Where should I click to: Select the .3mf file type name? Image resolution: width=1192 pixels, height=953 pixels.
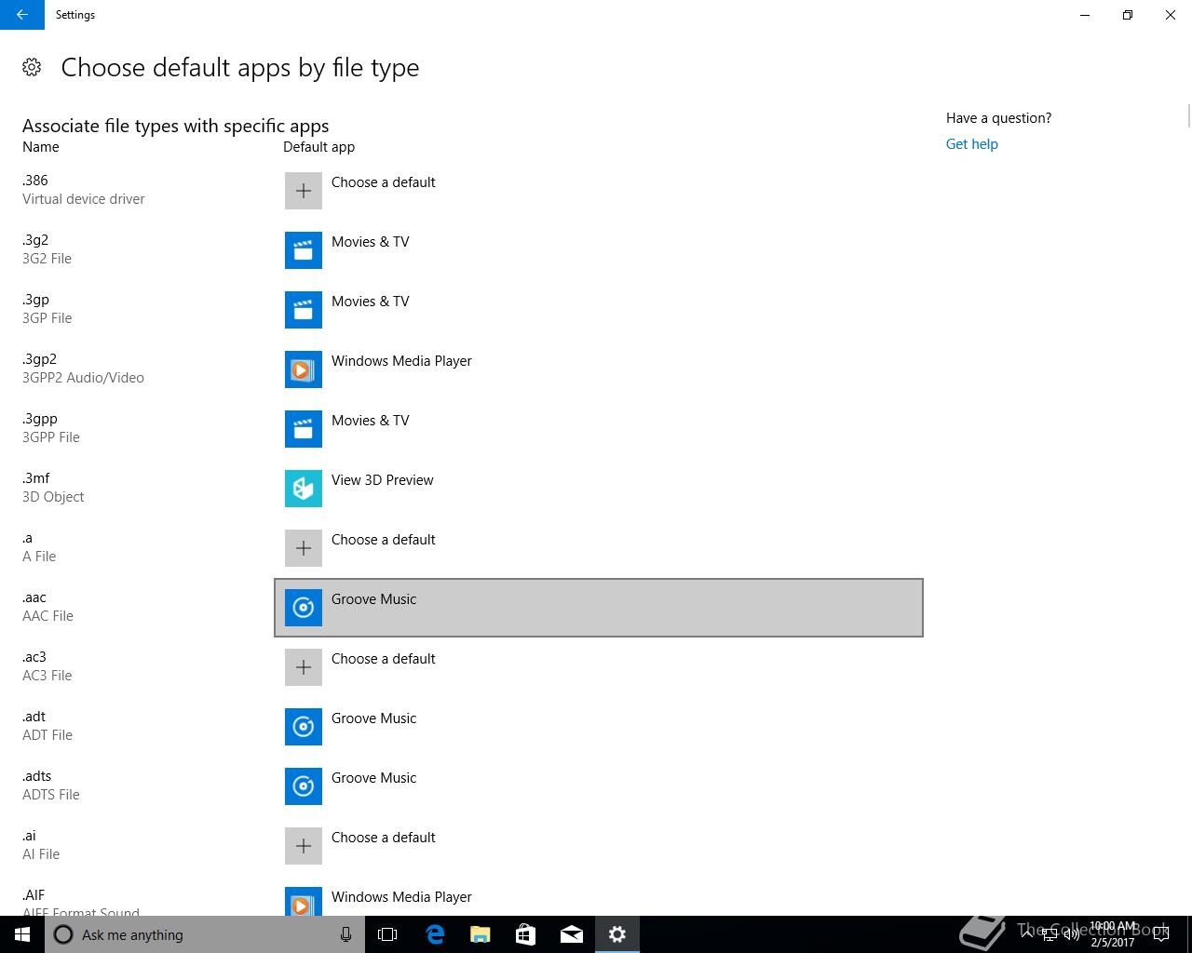[36, 478]
